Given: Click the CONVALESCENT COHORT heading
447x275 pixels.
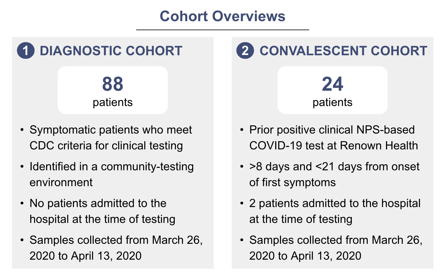Looking at the screenshot, I should tap(343, 51).
